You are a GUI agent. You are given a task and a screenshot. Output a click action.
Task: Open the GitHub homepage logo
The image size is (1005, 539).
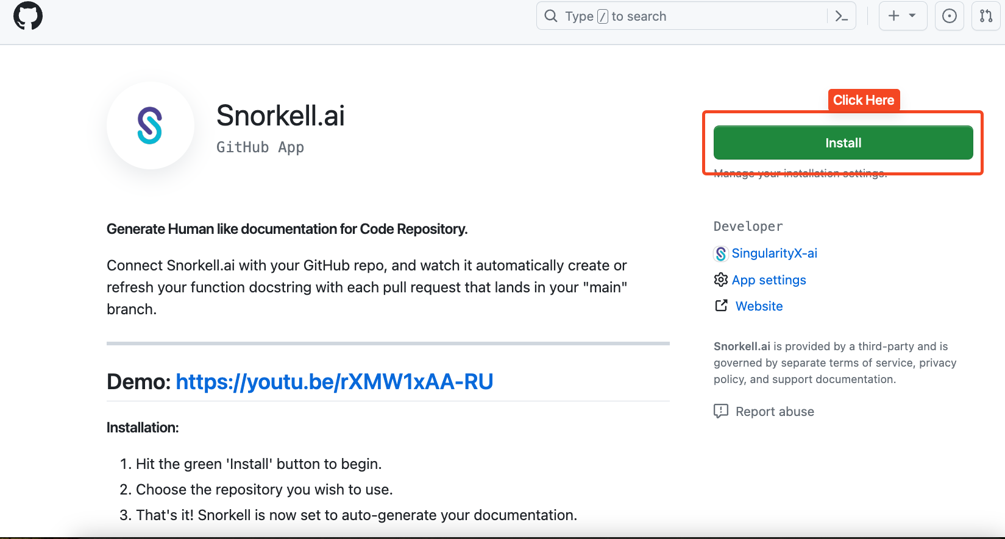[x=28, y=16]
